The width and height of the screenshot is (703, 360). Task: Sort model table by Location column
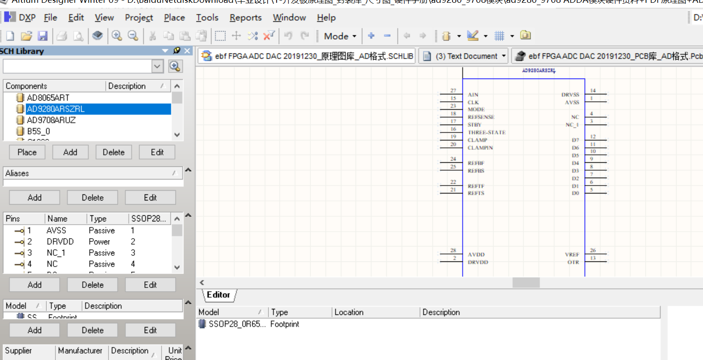click(376, 312)
